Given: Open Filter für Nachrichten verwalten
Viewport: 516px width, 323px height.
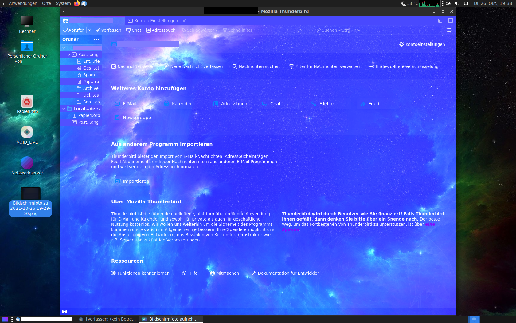Looking at the screenshot, I should click(325, 66).
